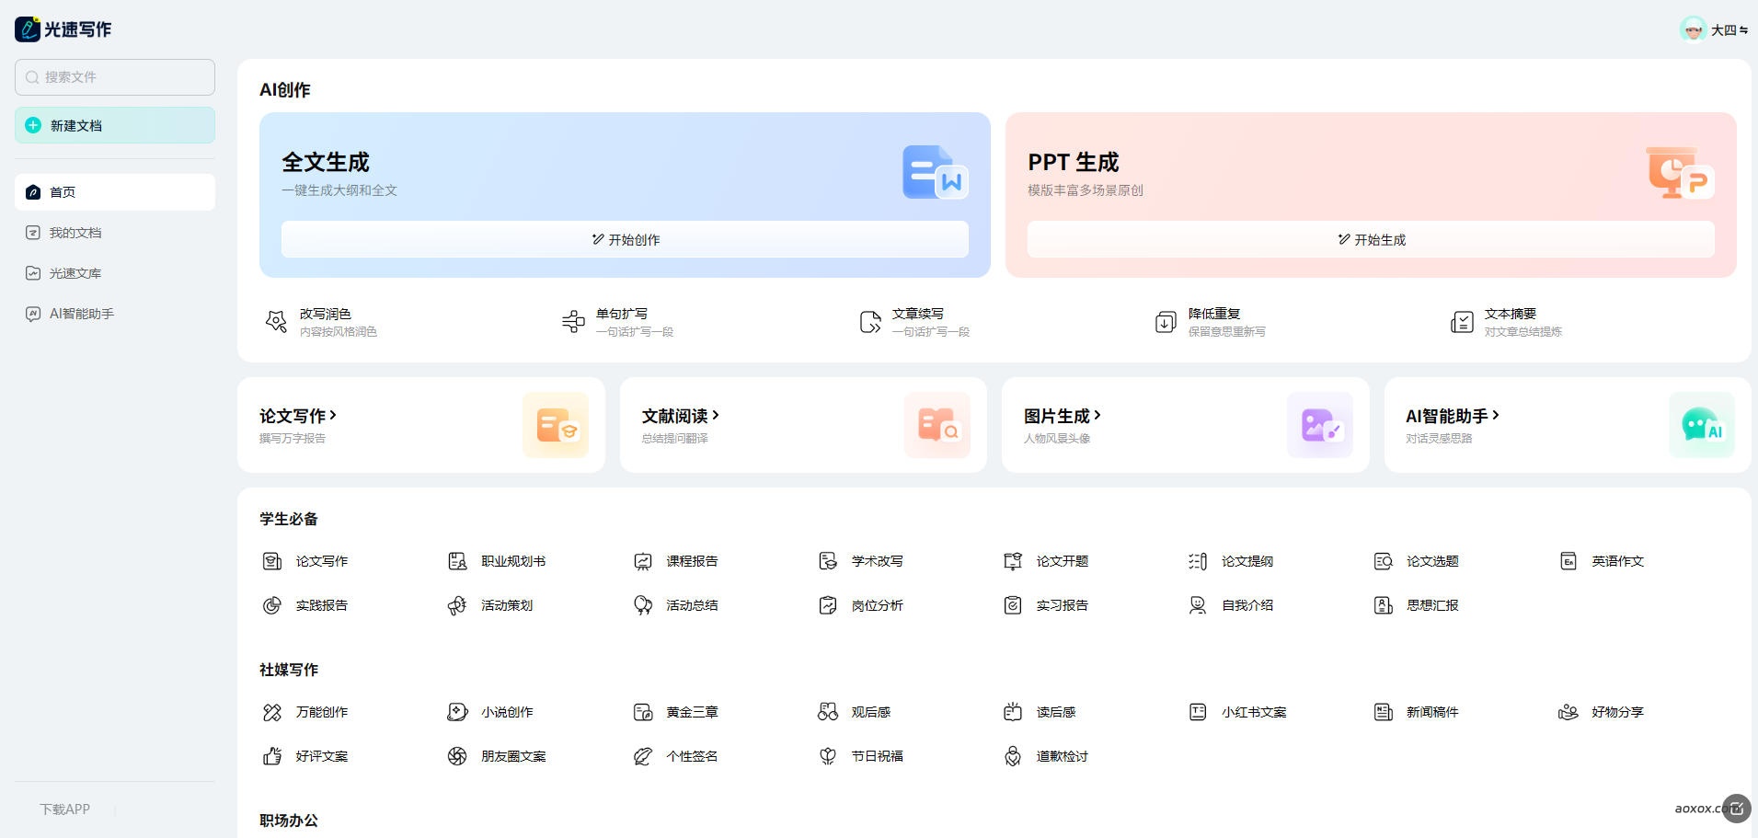Screen dimensions: 1758x838
Task: Select the 文章续写 continuation icon
Action: 869,322
